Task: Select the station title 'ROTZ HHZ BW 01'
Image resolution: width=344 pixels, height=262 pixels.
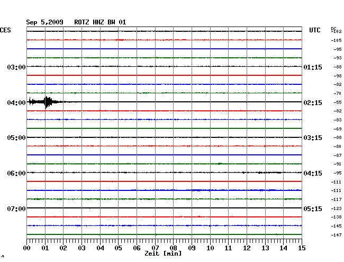Action: pos(100,22)
